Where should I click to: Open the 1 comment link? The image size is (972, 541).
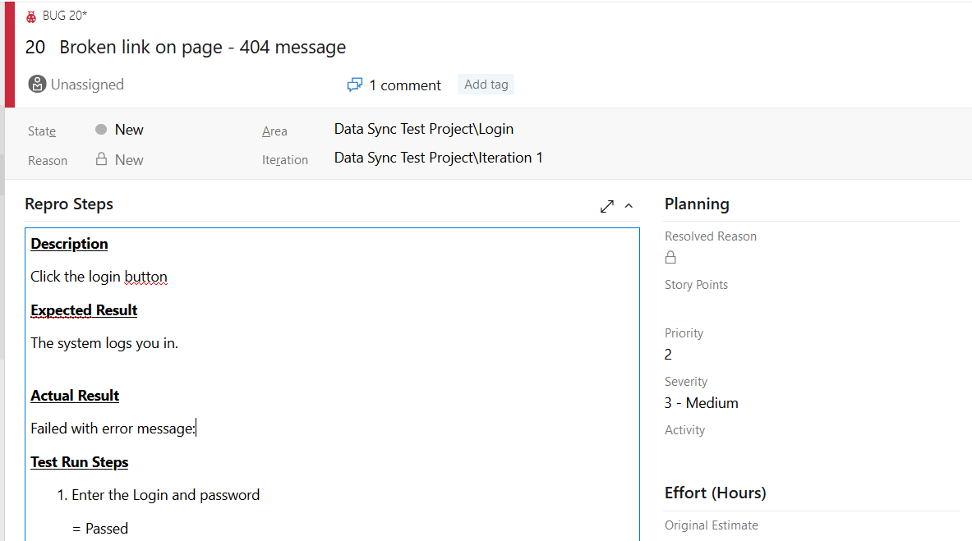click(x=404, y=85)
